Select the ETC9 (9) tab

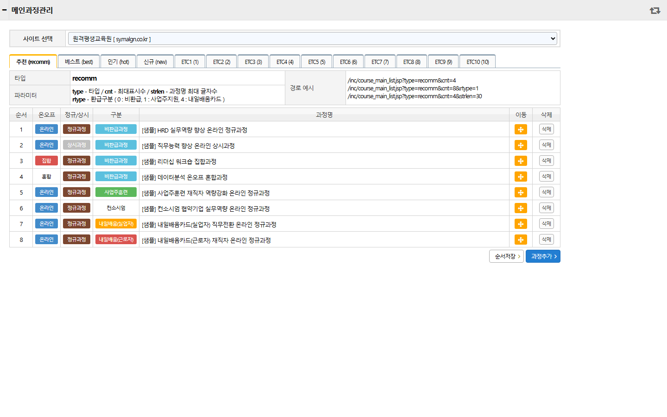pyautogui.click(x=443, y=62)
